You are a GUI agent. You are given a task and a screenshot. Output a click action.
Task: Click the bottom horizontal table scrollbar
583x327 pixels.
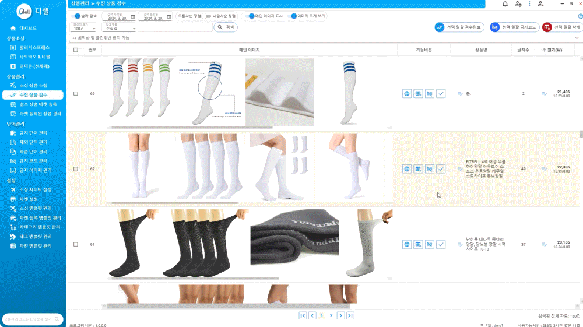point(228,306)
